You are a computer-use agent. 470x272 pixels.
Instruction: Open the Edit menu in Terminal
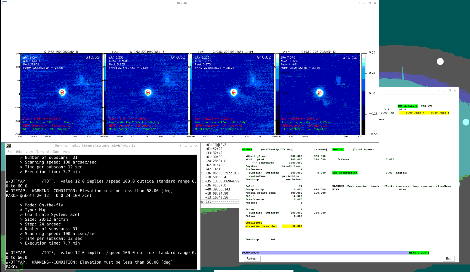tap(19, 152)
